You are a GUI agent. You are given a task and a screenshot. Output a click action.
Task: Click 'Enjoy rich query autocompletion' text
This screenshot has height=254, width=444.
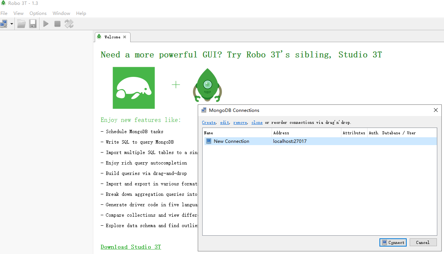point(146,163)
